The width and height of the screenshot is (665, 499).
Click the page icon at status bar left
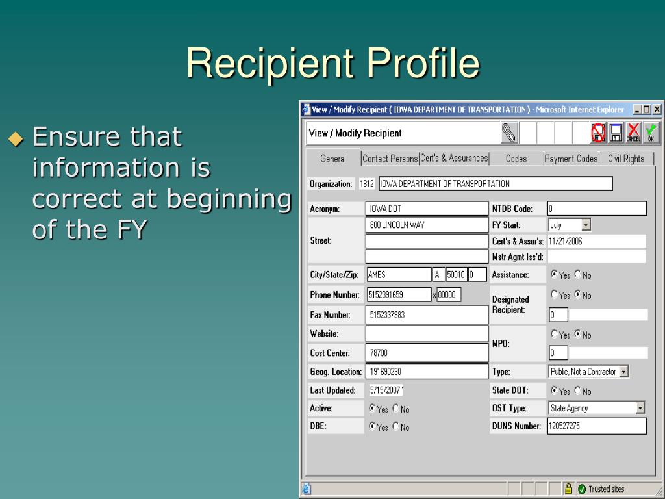pyautogui.click(x=307, y=489)
